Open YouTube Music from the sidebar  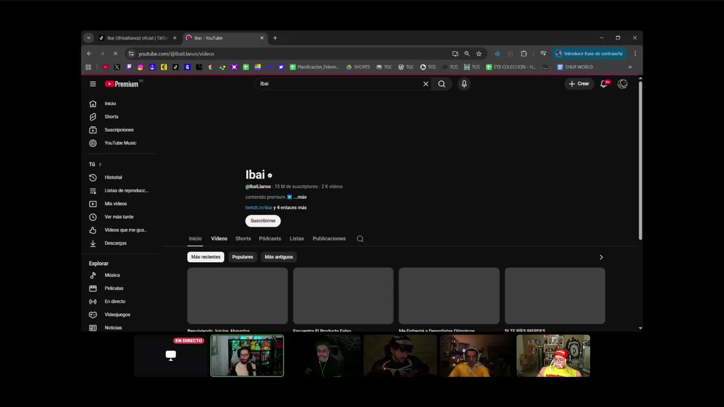point(121,143)
